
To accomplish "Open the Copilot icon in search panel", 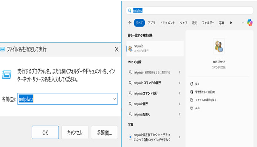I will [250, 23].
